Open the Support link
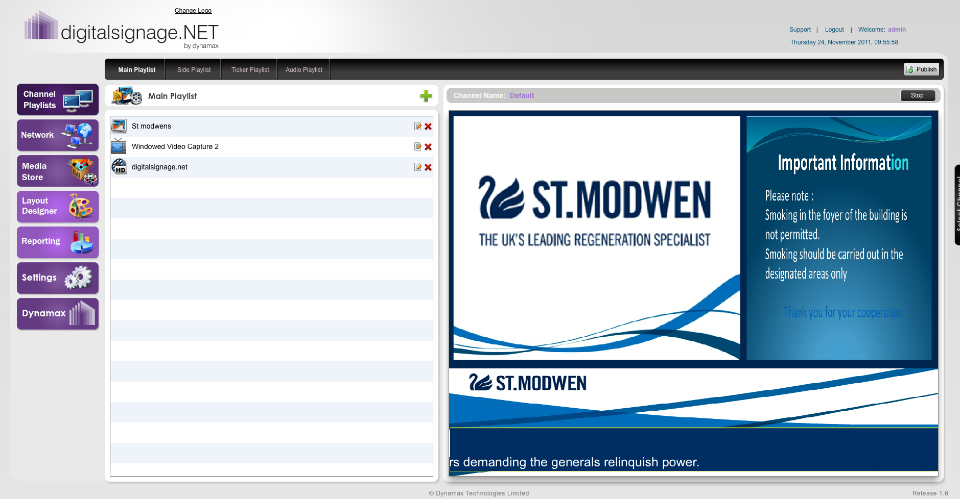 click(800, 30)
